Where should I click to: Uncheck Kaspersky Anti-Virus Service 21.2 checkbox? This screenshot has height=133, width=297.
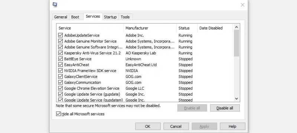[61, 53]
